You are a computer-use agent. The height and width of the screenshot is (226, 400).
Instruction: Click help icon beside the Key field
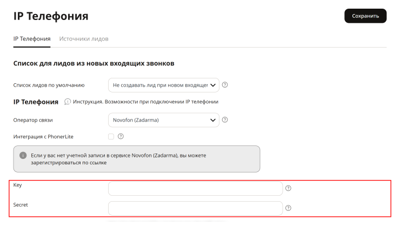coord(288,188)
